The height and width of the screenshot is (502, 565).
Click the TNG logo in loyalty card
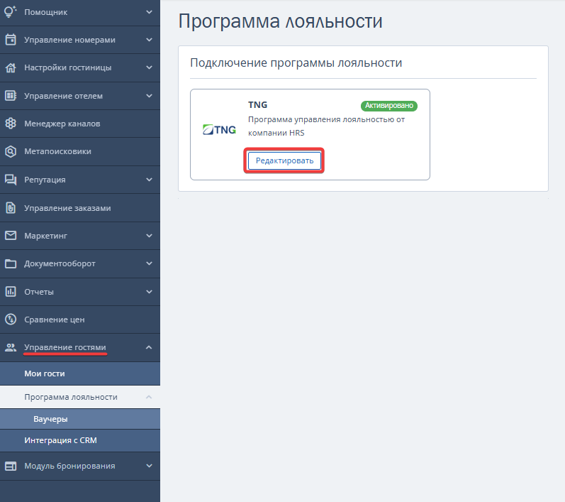click(219, 129)
